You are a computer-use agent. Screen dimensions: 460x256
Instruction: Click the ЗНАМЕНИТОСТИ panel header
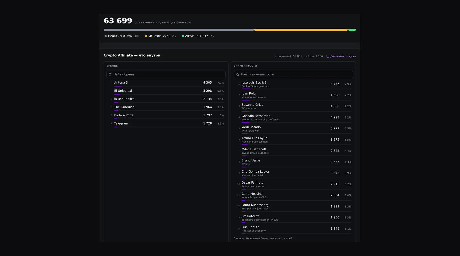click(x=245, y=66)
